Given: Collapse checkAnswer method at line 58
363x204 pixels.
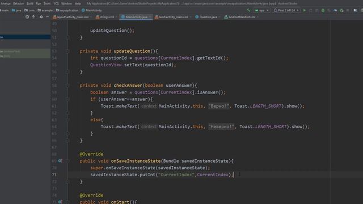Looking at the screenshot, I should (67, 86).
